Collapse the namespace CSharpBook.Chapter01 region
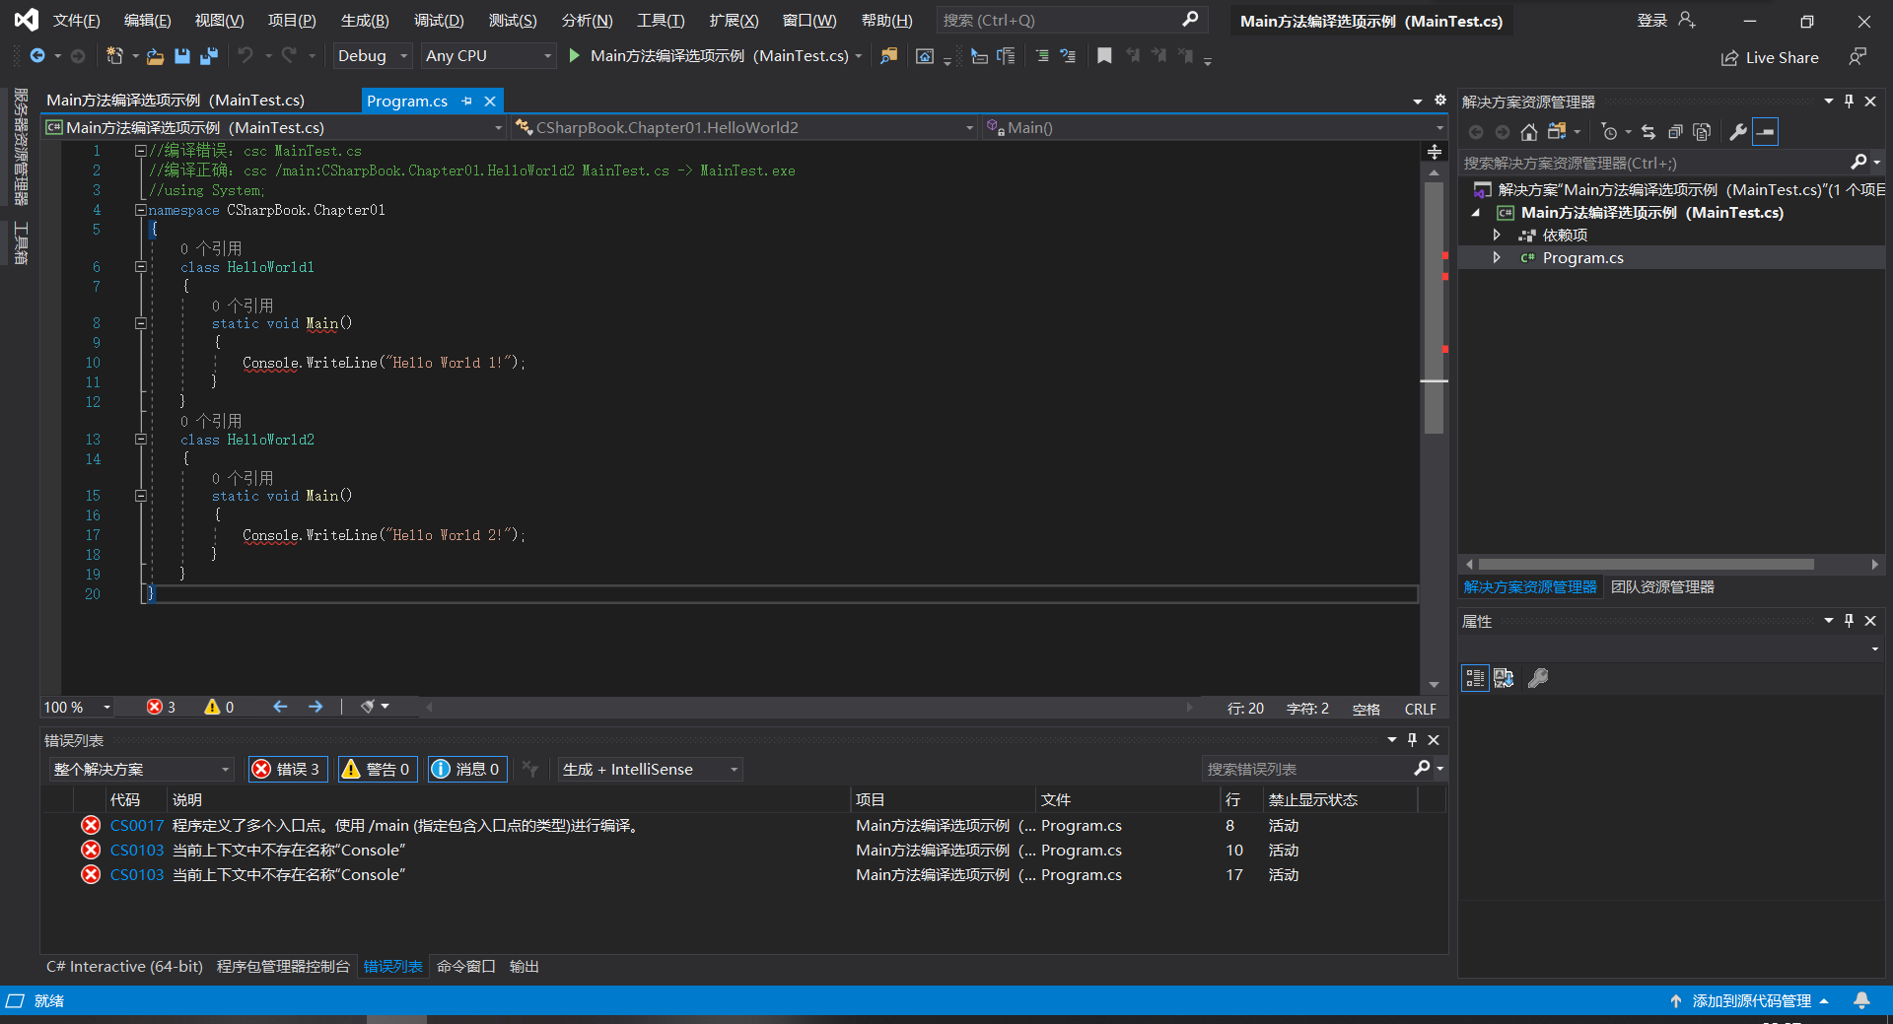The height and width of the screenshot is (1024, 1893). 141,210
